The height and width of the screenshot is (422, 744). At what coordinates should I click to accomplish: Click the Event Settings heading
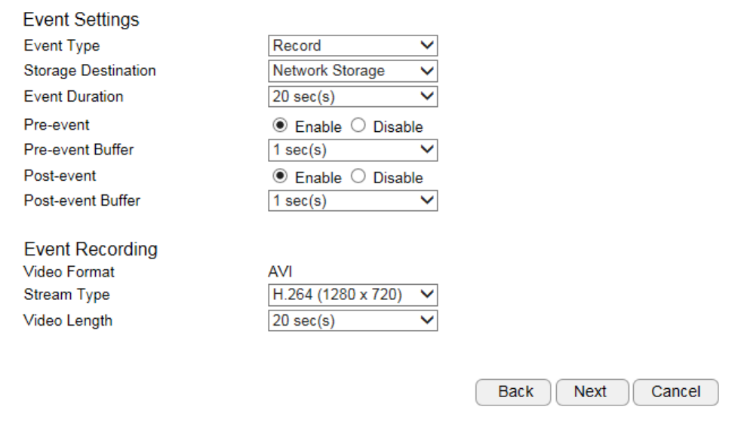coord(81,20)
